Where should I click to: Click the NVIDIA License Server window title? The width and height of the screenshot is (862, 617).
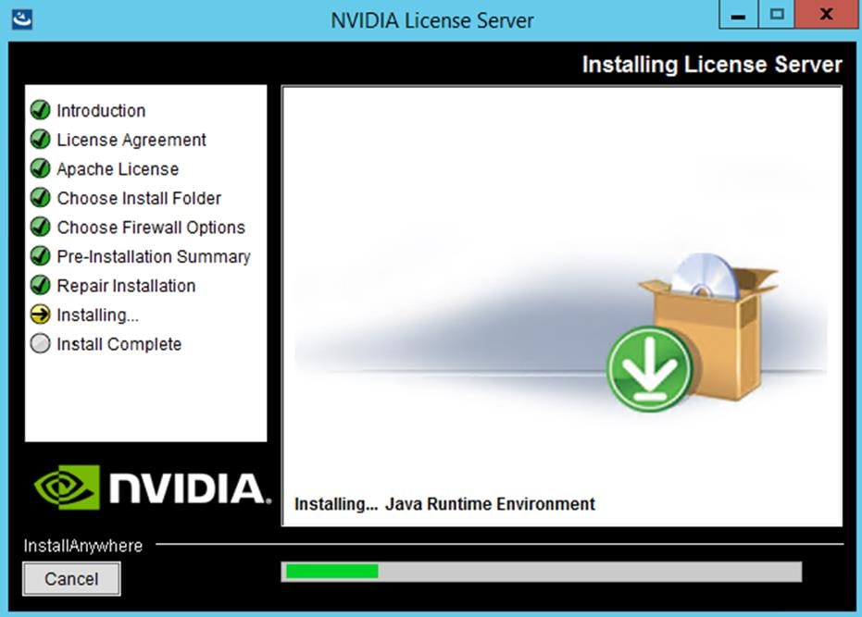coord(432,20)
